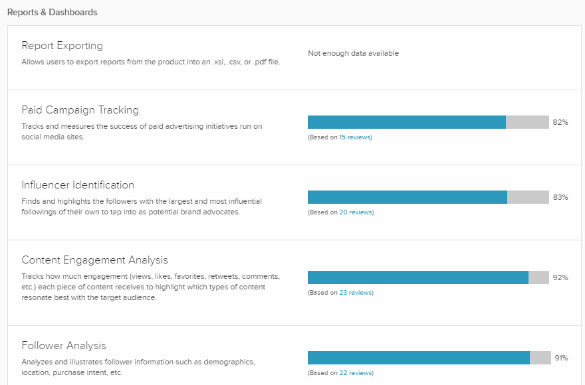Click the Follower Analysis rating bar
This screenshot has width=585, height=385.
click(429, 358)
